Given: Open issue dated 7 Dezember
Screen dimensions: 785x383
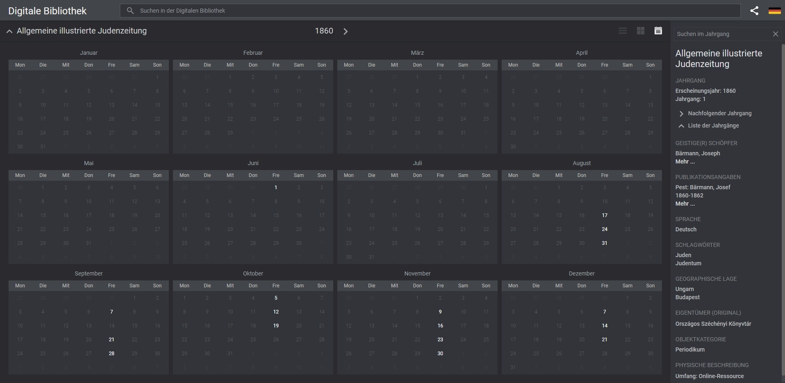Looking at the screenshot, I should tap(605, 312).
